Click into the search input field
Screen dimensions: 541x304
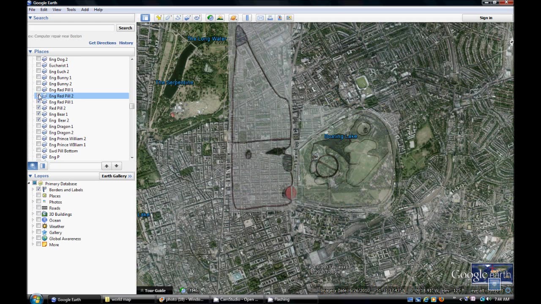[x=71, y=28]
